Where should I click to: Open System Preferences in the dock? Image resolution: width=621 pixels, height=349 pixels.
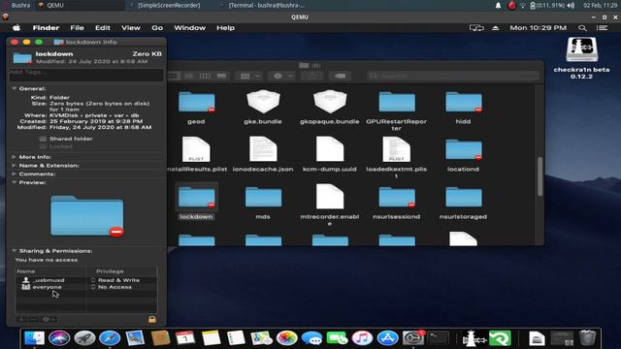coord(413,338)
